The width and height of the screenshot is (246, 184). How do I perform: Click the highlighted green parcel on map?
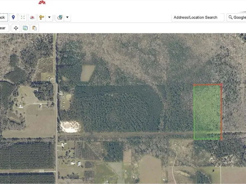pos(207,112)
